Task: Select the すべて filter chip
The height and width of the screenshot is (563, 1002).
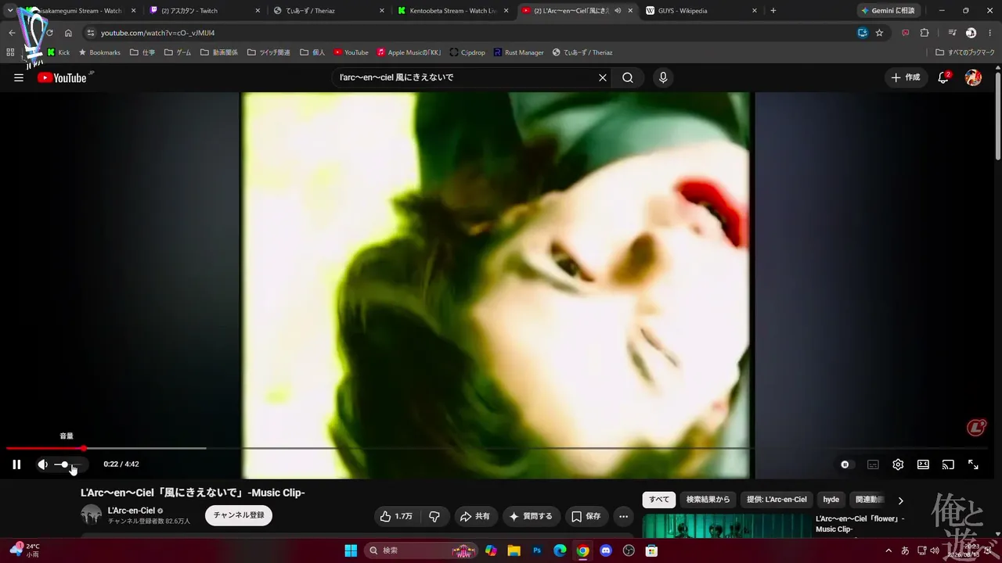Action: click(x=659, y=500)
